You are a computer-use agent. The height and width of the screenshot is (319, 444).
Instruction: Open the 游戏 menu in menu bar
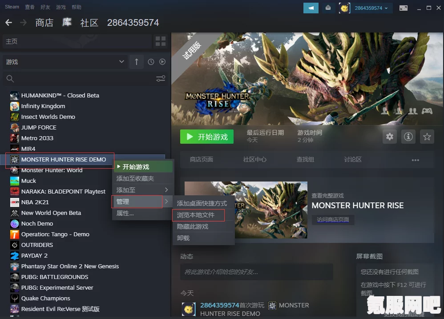click(x=61, y=7)
